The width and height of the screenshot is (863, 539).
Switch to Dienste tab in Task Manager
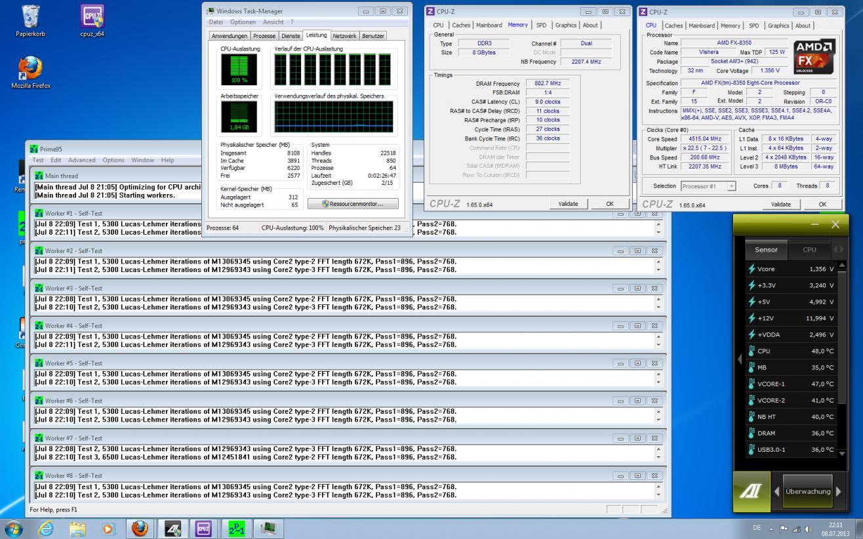291,36
